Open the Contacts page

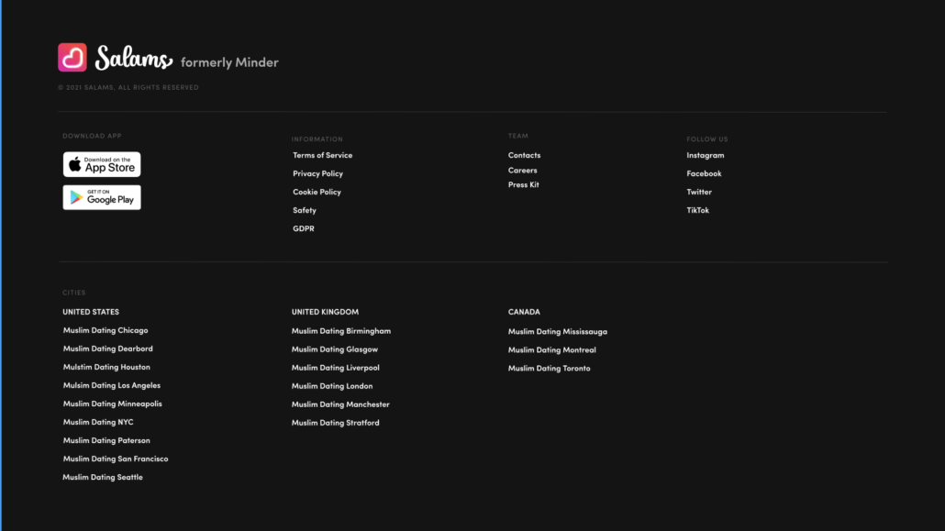coord(524,155)
